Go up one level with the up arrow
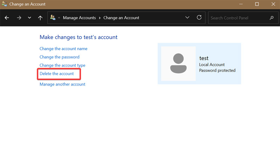The image size is (280, 157). [x=40, y=18]
